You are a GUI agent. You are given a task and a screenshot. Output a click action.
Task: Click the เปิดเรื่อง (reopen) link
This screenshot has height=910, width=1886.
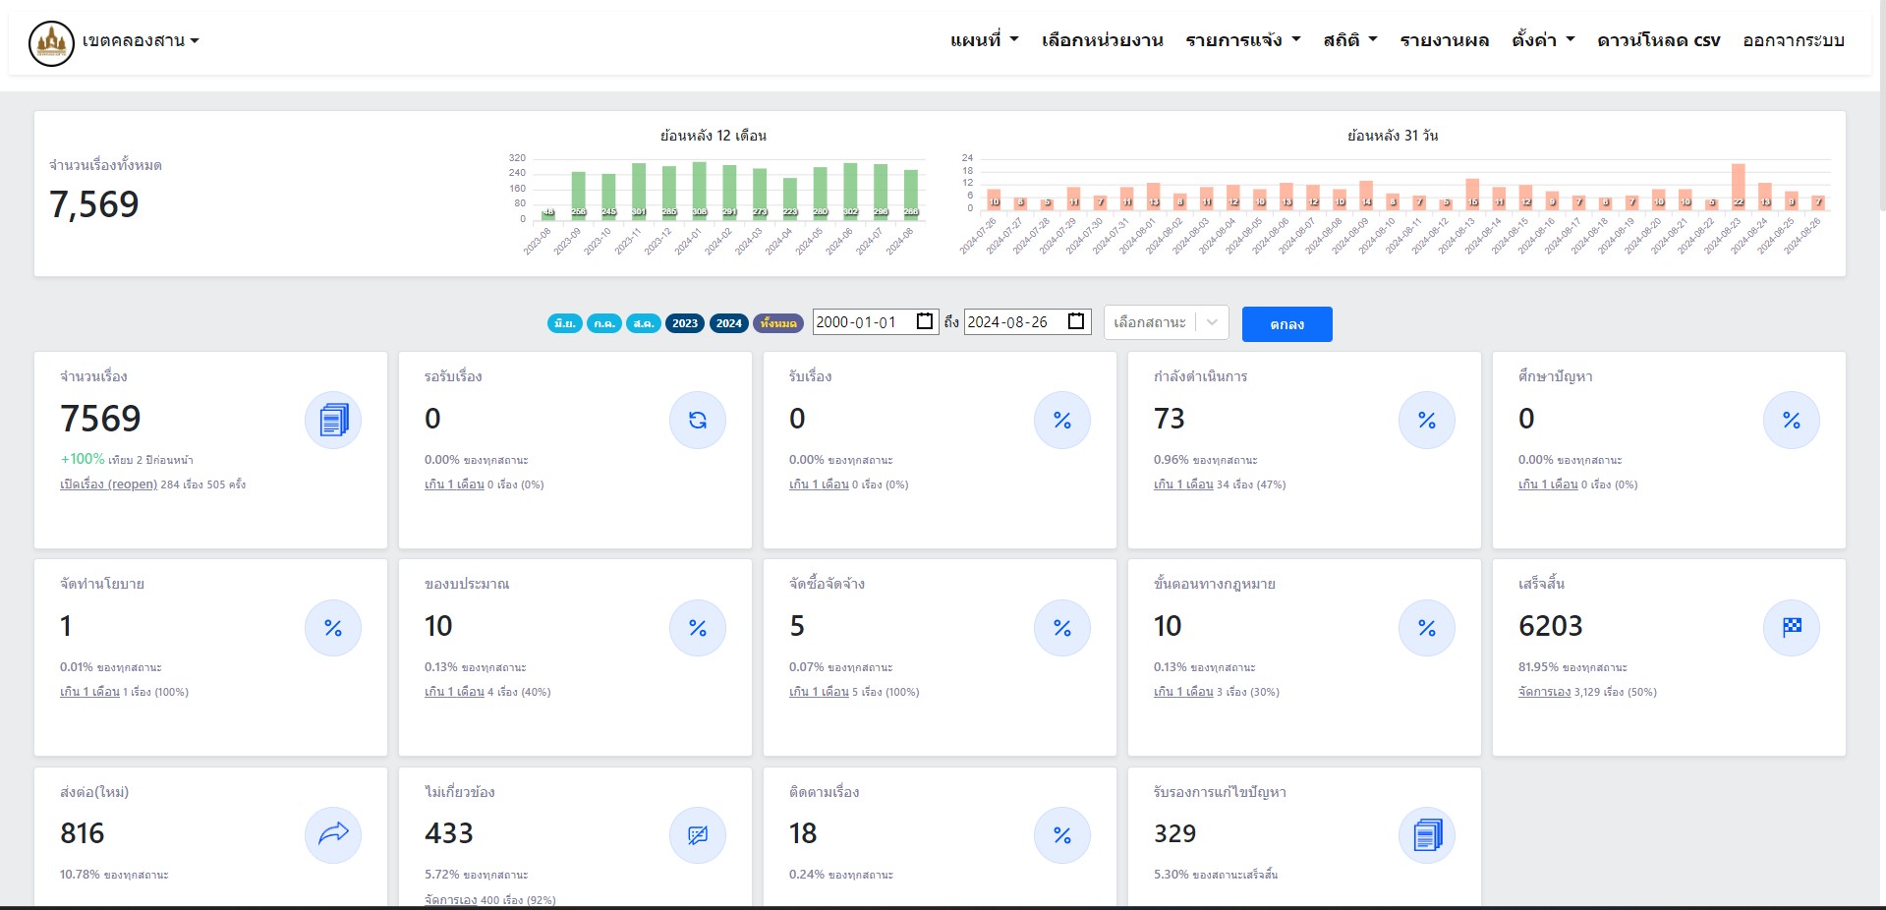pyautogui.click(x=108, y=484)
